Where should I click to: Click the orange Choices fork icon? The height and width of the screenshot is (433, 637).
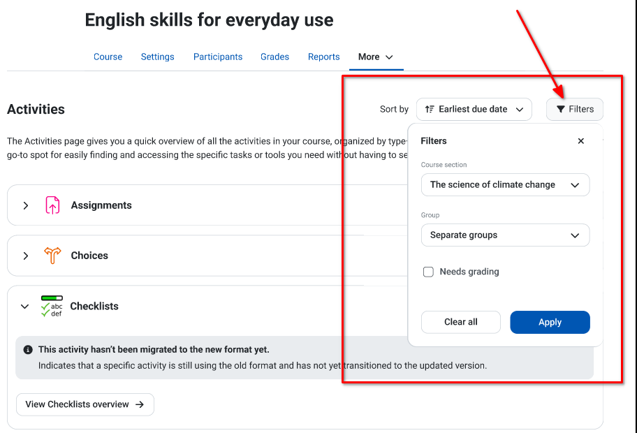(x=52, y=256)
